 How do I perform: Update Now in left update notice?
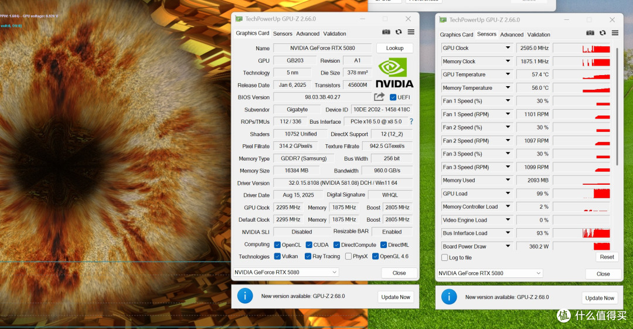[396, 297]
